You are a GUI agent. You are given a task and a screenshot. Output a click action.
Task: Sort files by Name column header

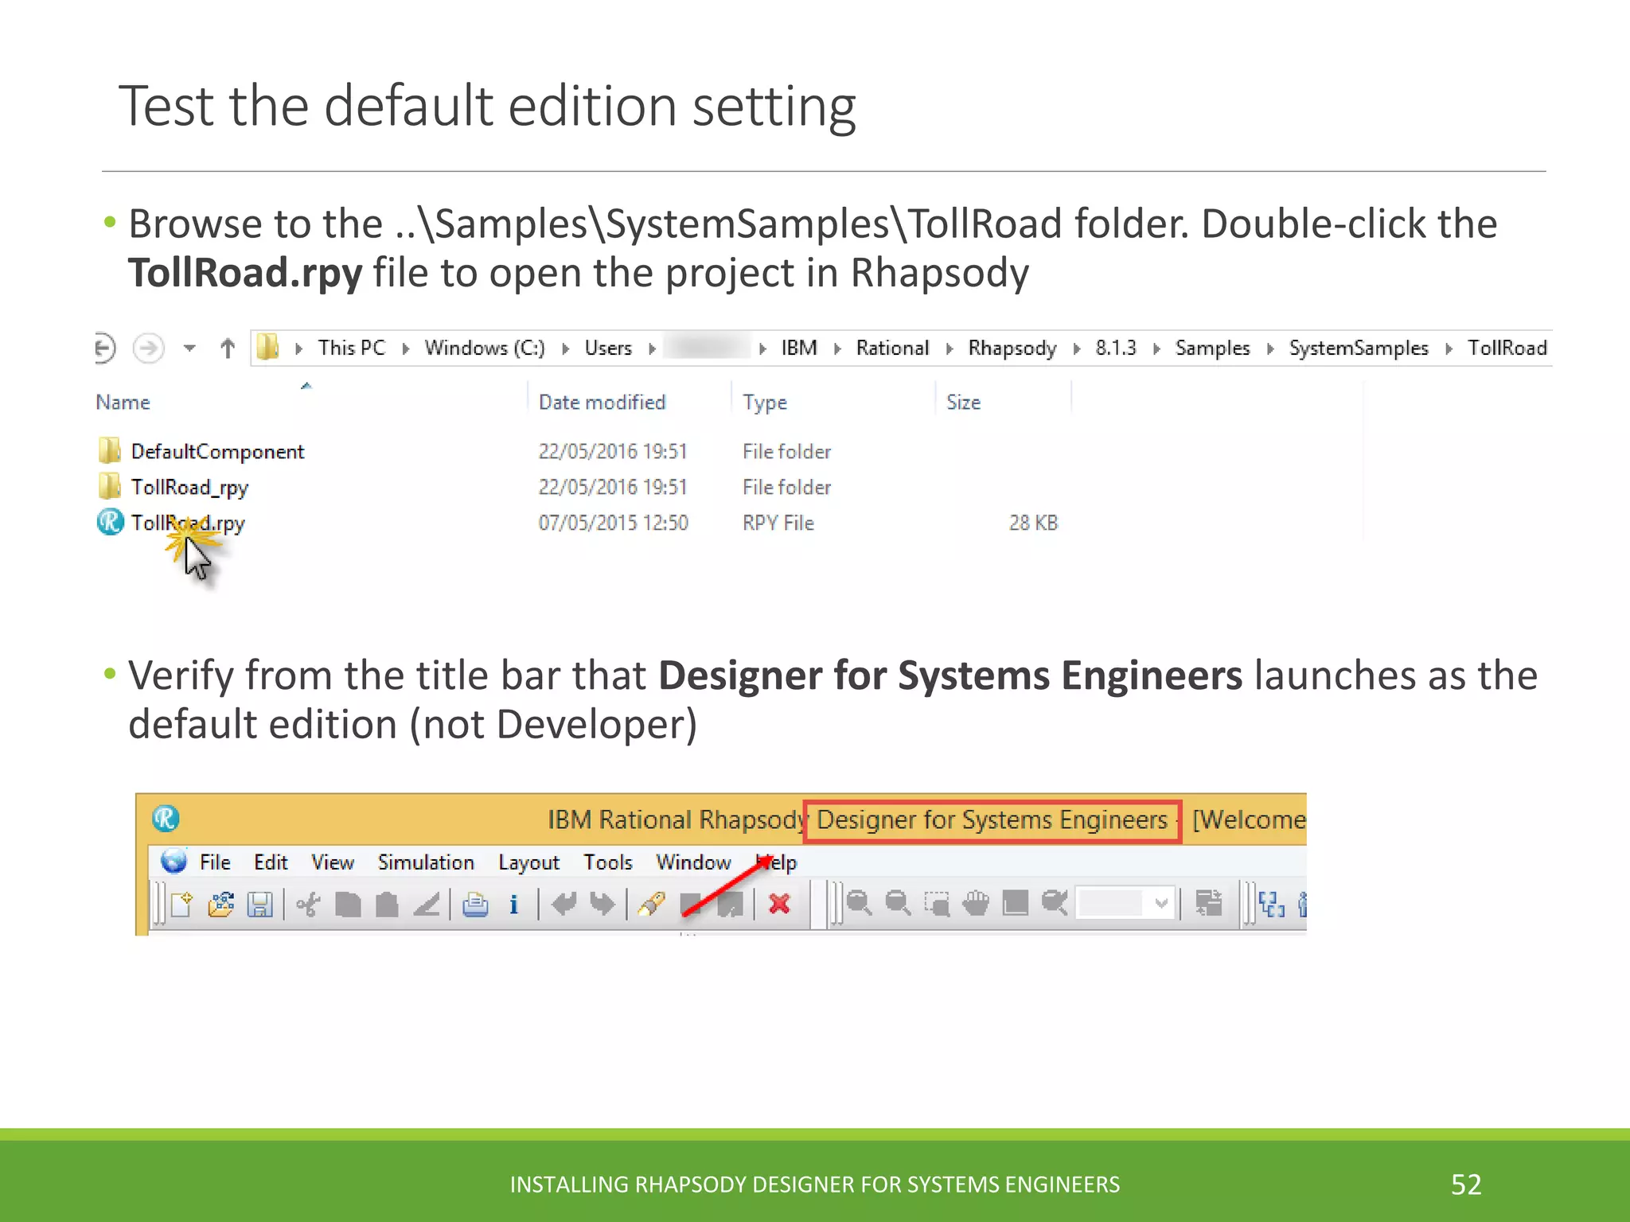(x=123, y=403)
